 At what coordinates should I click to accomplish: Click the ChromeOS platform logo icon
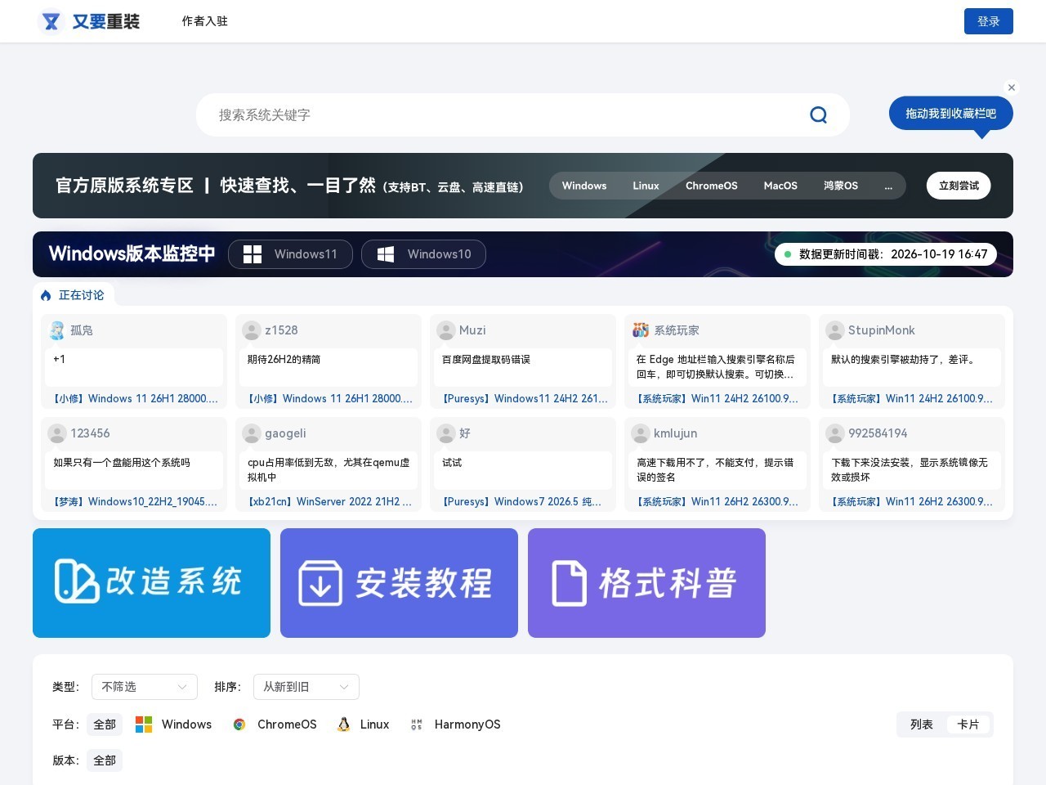tap(239, 724)
